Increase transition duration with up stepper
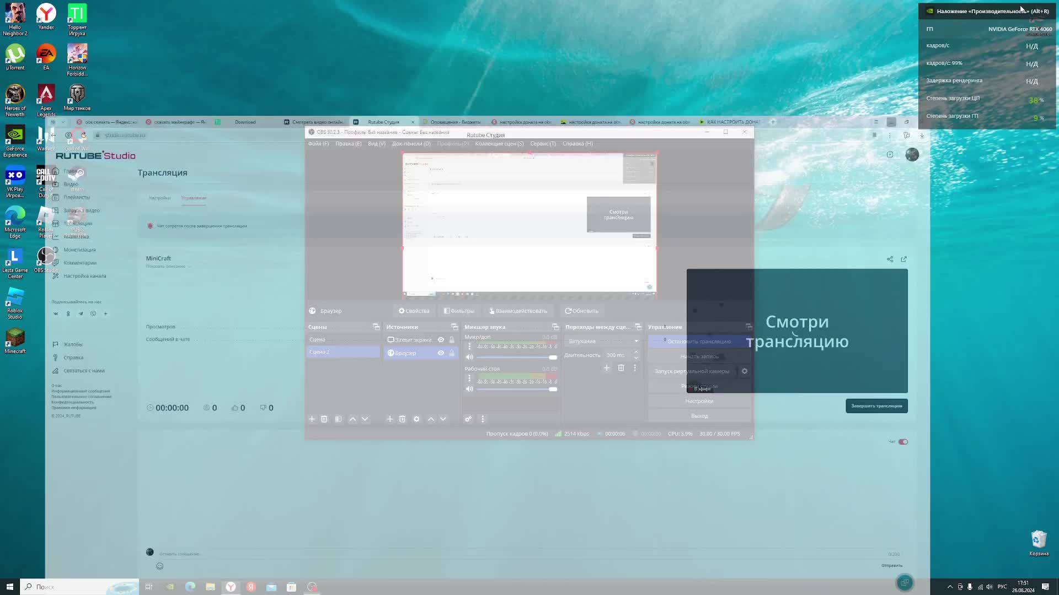 (x=636, y=352)
